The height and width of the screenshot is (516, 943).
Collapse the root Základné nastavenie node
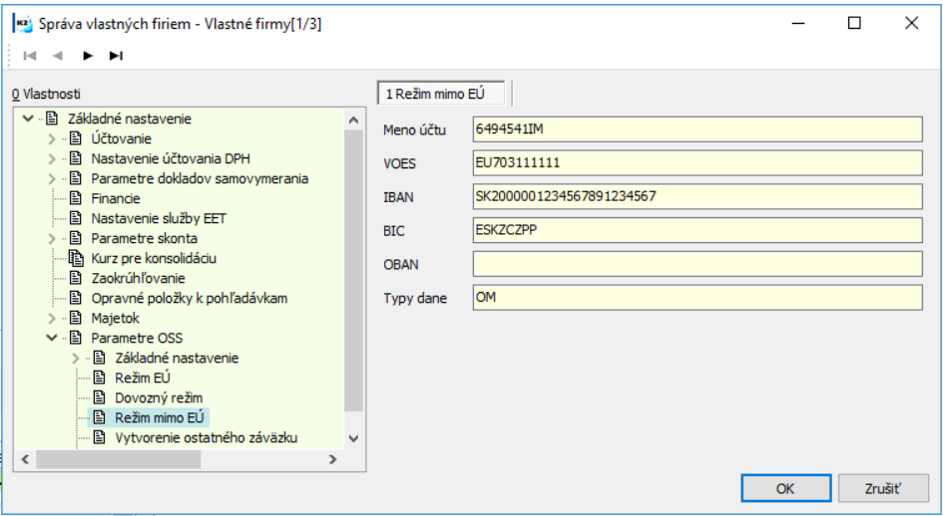click(x=28, y=119)
